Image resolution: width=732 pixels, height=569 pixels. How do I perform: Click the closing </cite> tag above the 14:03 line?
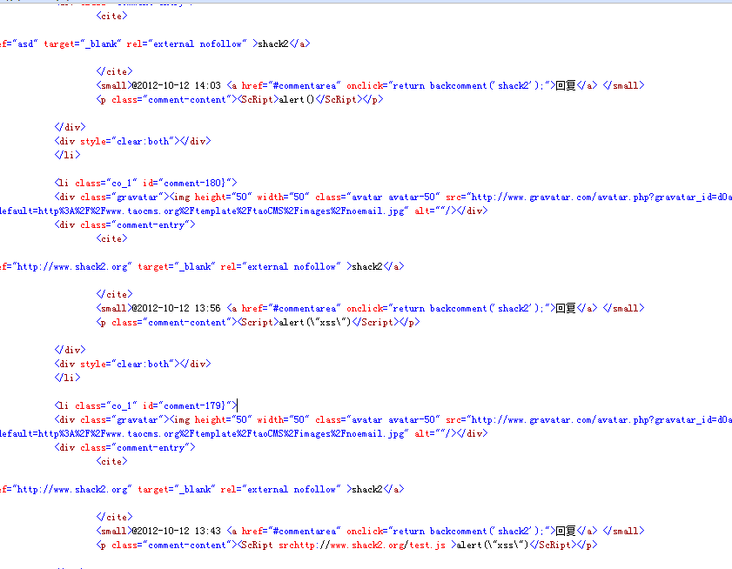click(114, 71)
